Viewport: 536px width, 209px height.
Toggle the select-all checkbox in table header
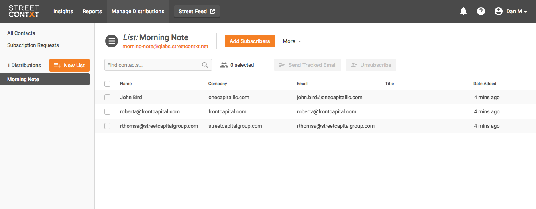tap(107, 84)
